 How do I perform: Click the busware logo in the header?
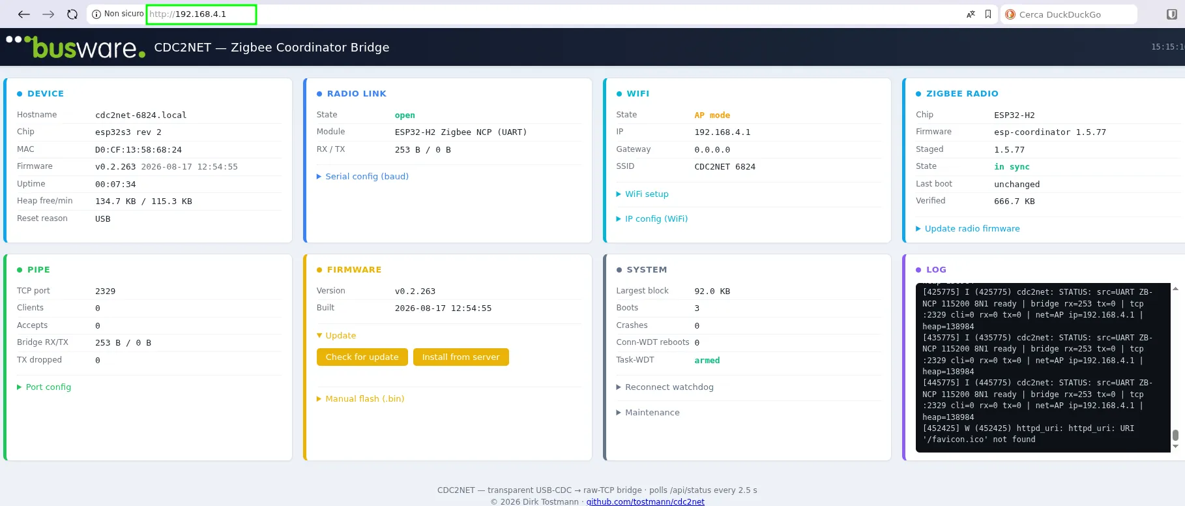[76, 47]
